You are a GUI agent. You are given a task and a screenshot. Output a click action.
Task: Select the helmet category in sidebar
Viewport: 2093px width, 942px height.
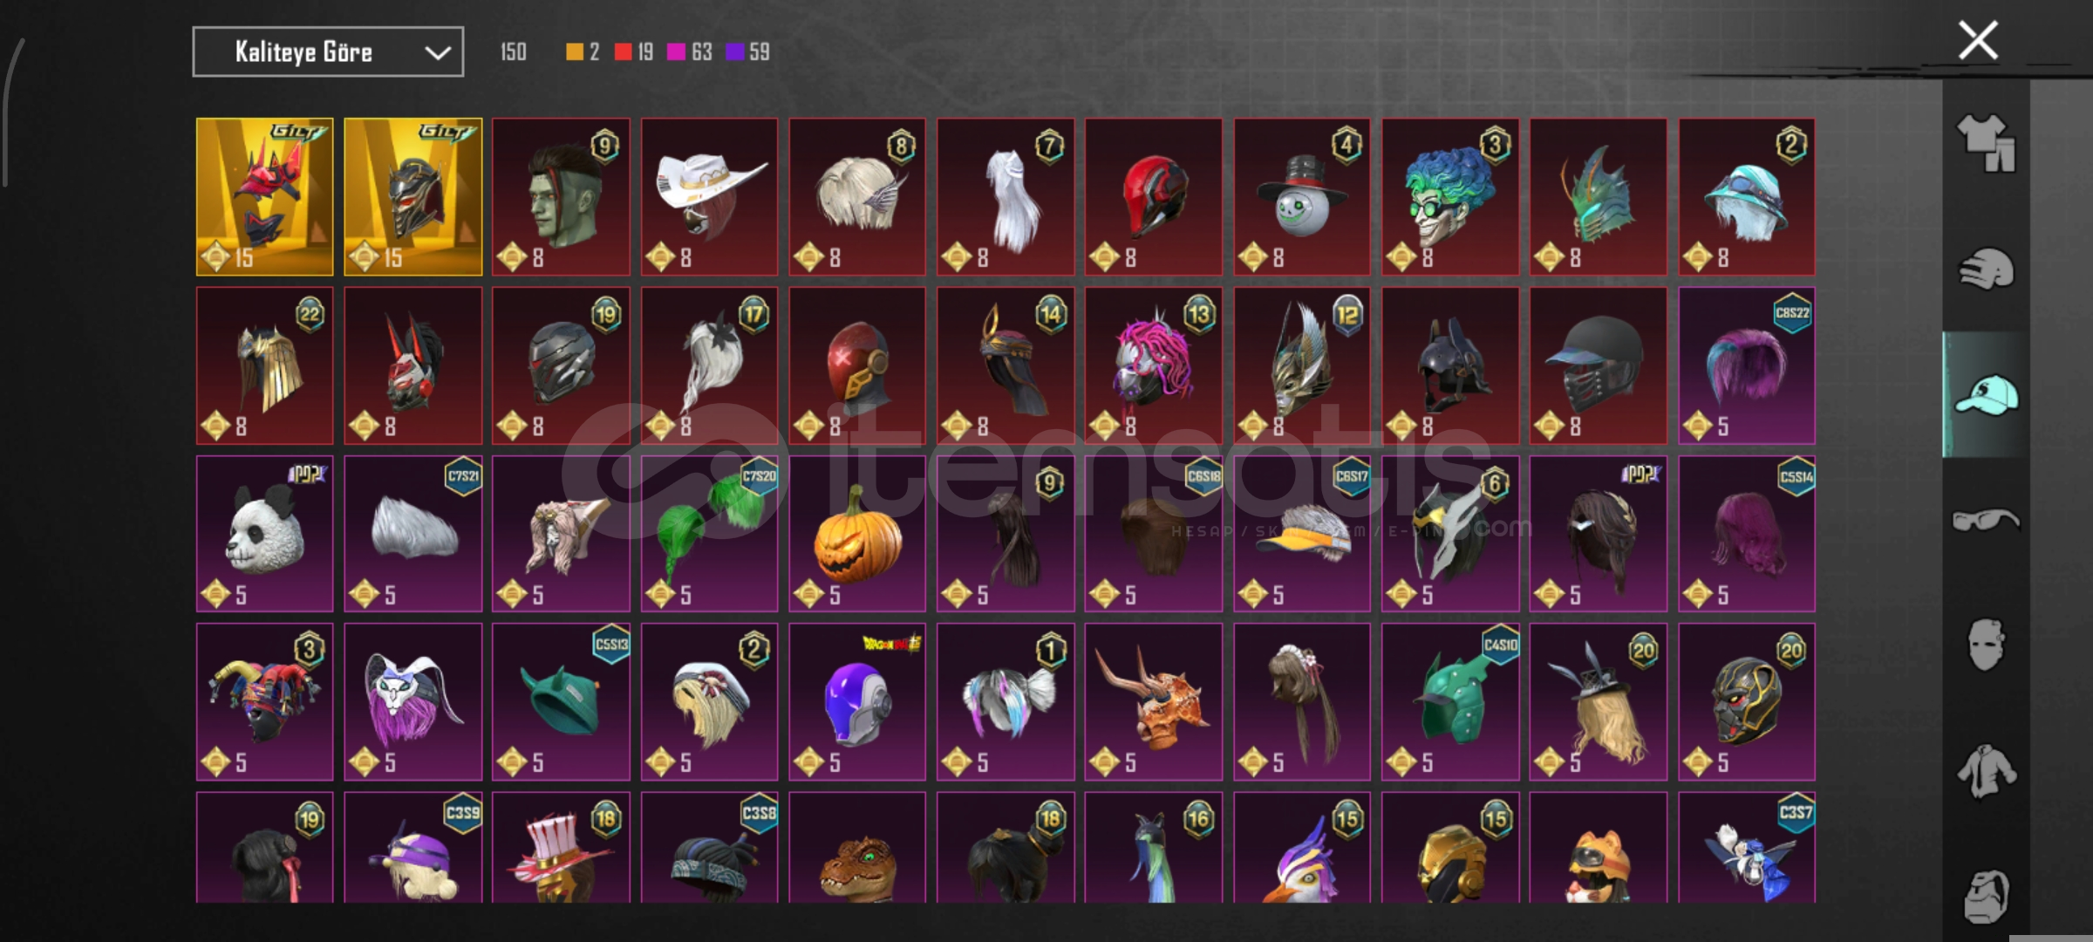coord(1986,269)
